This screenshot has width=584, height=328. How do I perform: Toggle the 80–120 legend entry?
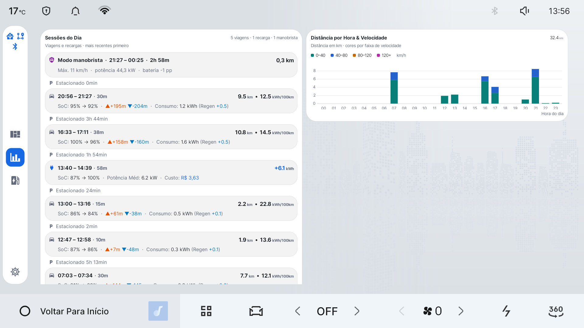362,55
